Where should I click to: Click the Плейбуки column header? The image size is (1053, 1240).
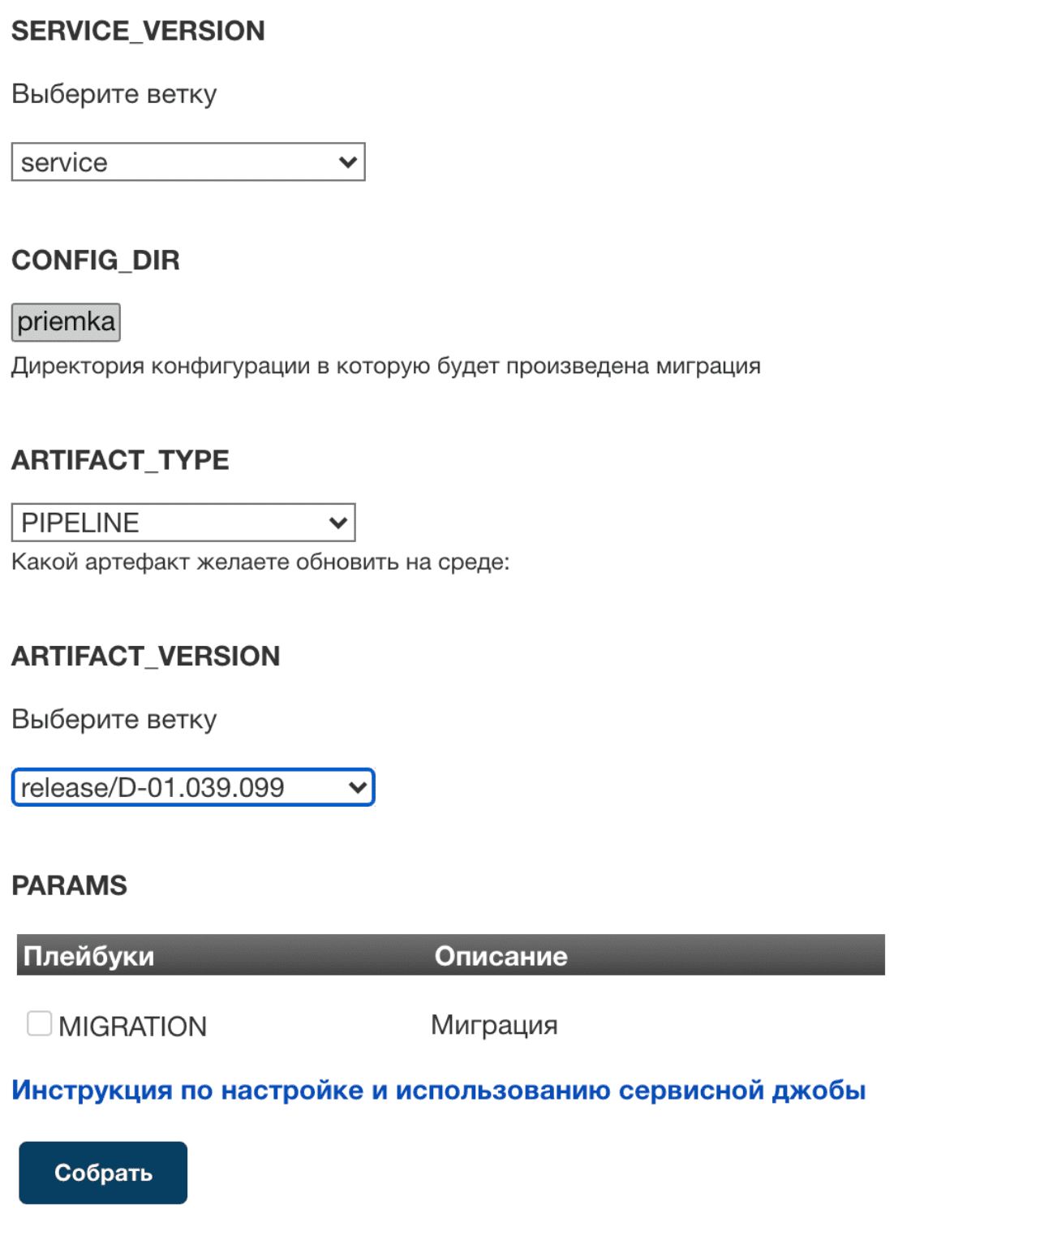coord(88,956)
